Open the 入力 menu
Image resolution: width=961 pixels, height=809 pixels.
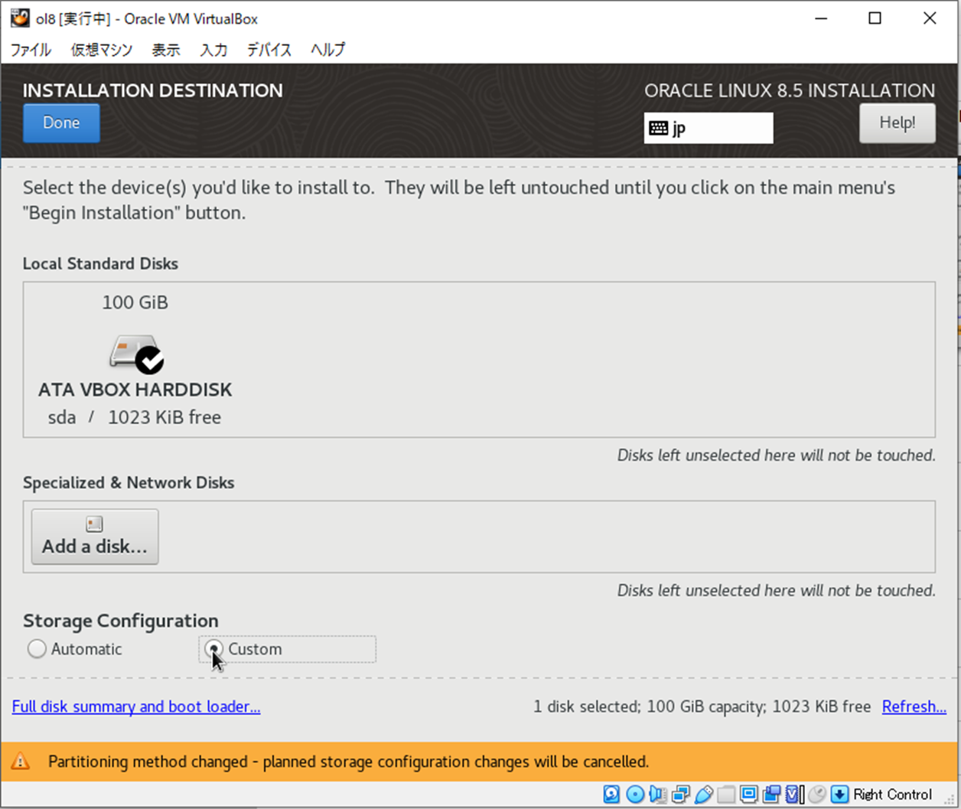[213, 50]
